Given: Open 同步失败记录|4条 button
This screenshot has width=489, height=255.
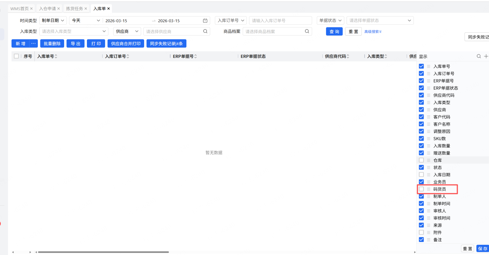Looking at the screenshot, I should 166,44.
